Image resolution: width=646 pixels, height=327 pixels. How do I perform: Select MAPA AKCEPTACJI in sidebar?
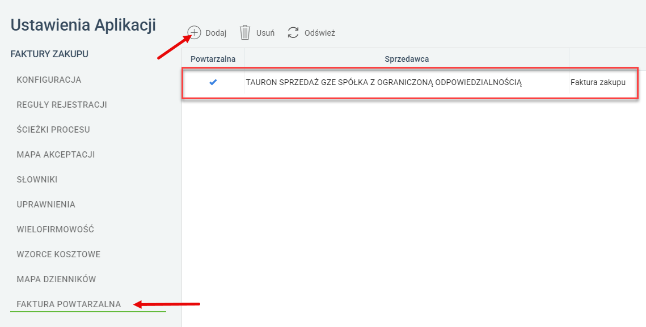[56, 155]
